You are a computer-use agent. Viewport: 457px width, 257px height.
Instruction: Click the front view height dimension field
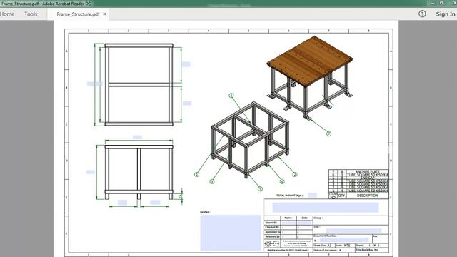pos(90,172)
